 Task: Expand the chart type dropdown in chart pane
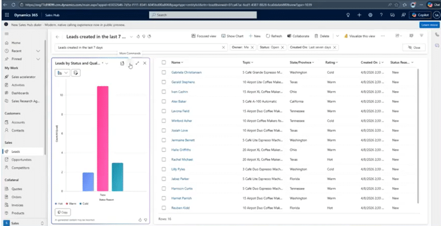pyautogui.click(x=62, y=73)
